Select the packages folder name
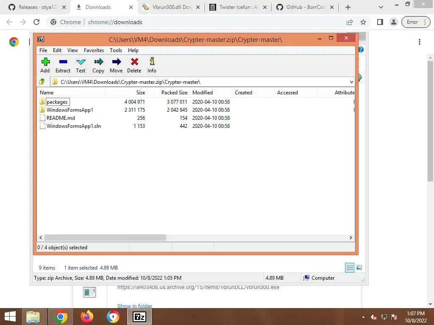This screenshot has height=325, width=434. 57,102
